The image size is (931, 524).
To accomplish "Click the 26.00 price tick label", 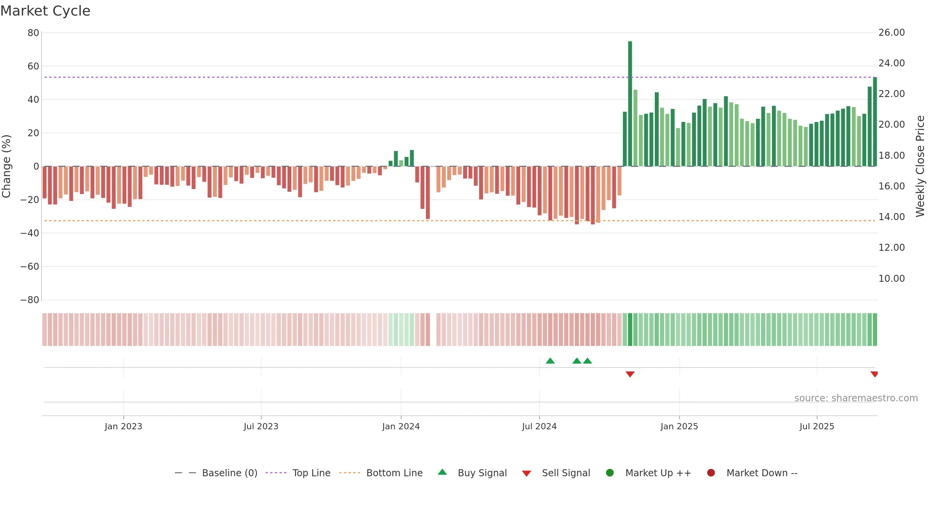I will click(x=891, y=33).
